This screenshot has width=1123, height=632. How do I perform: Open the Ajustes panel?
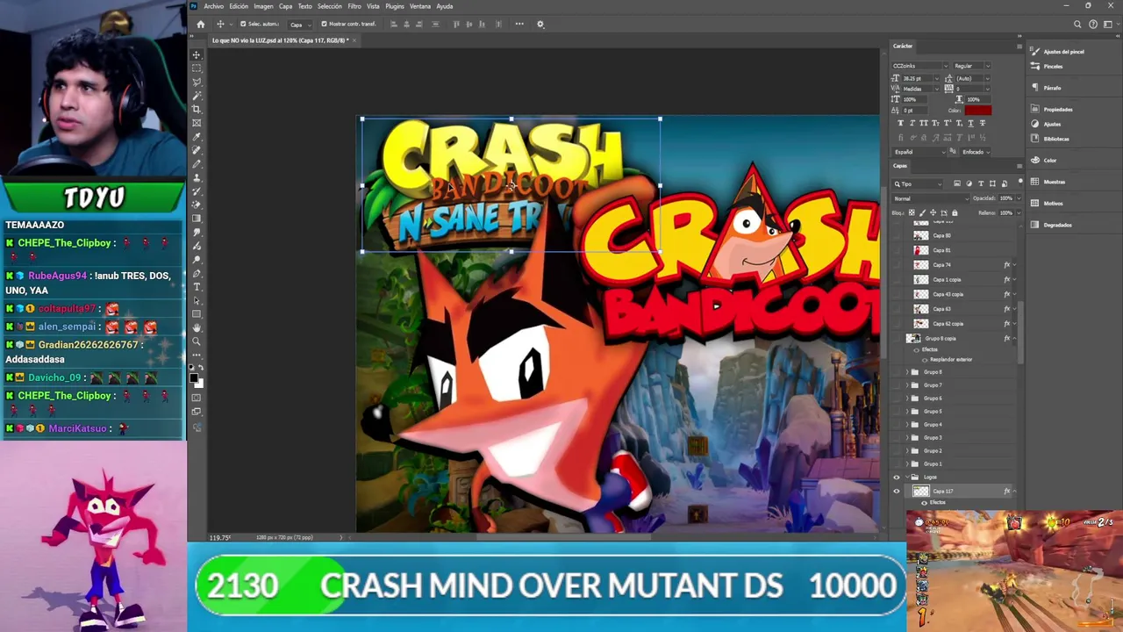pyautogui.click(x=1046, y=124)
